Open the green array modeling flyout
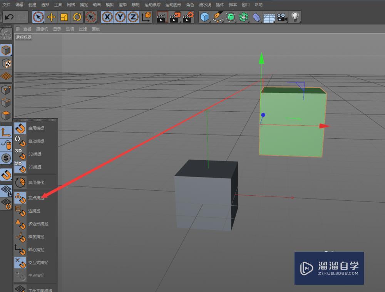This screenshot has width=385, height=292. click(244, 17)
